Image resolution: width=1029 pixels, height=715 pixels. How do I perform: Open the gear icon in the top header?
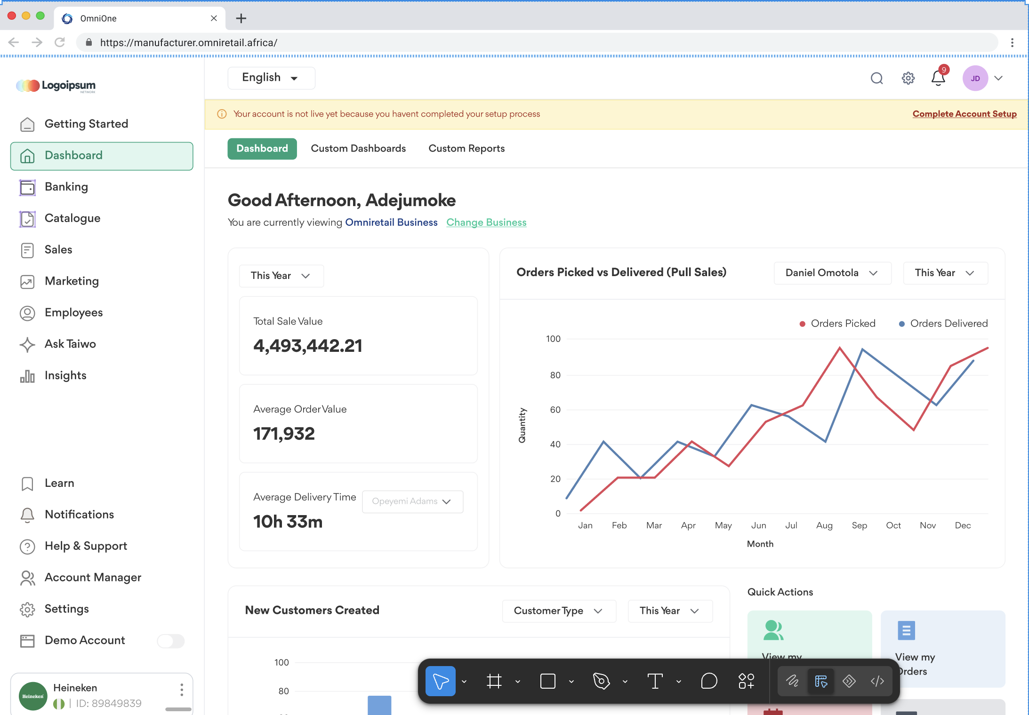[908, 78]
